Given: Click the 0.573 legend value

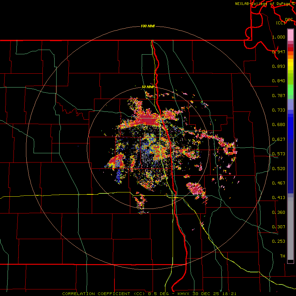Looking at the screenshot, I should (279, 154).
